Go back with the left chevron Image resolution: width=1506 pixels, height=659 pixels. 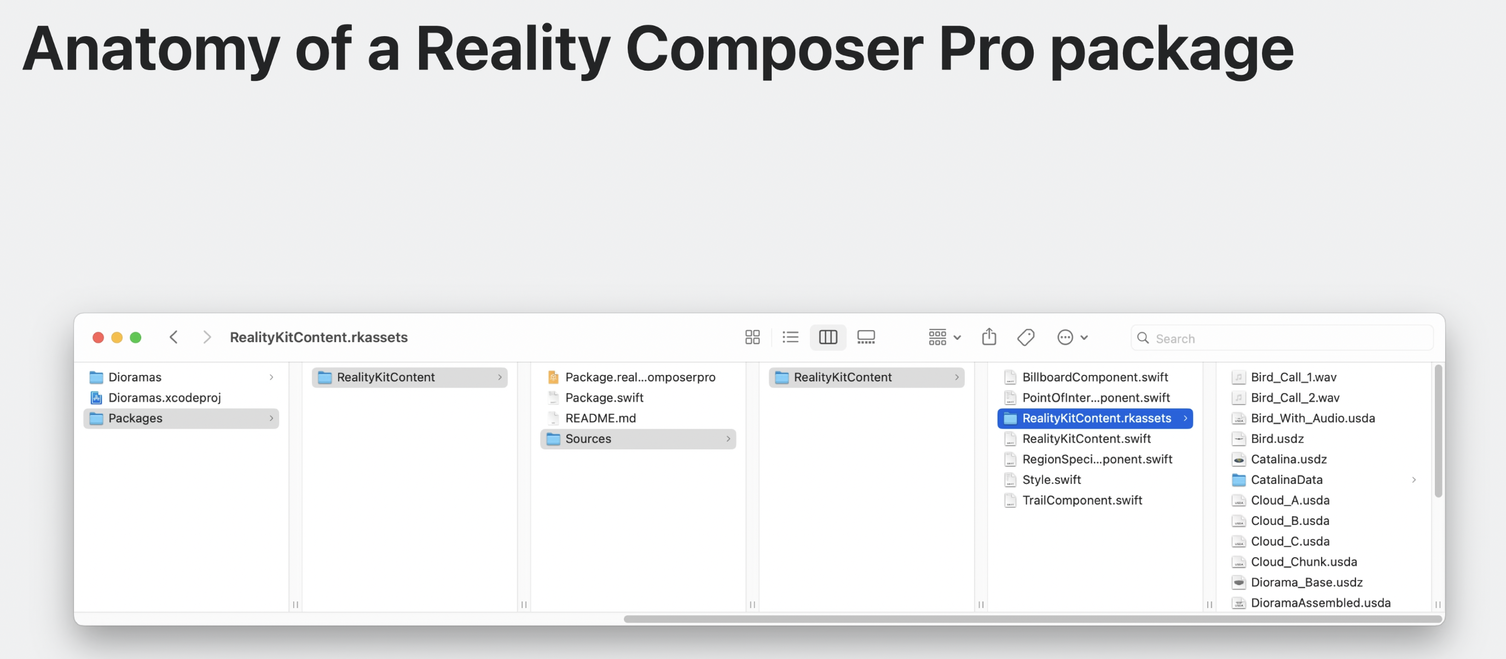pyautogui.click(x=173, y=337)
